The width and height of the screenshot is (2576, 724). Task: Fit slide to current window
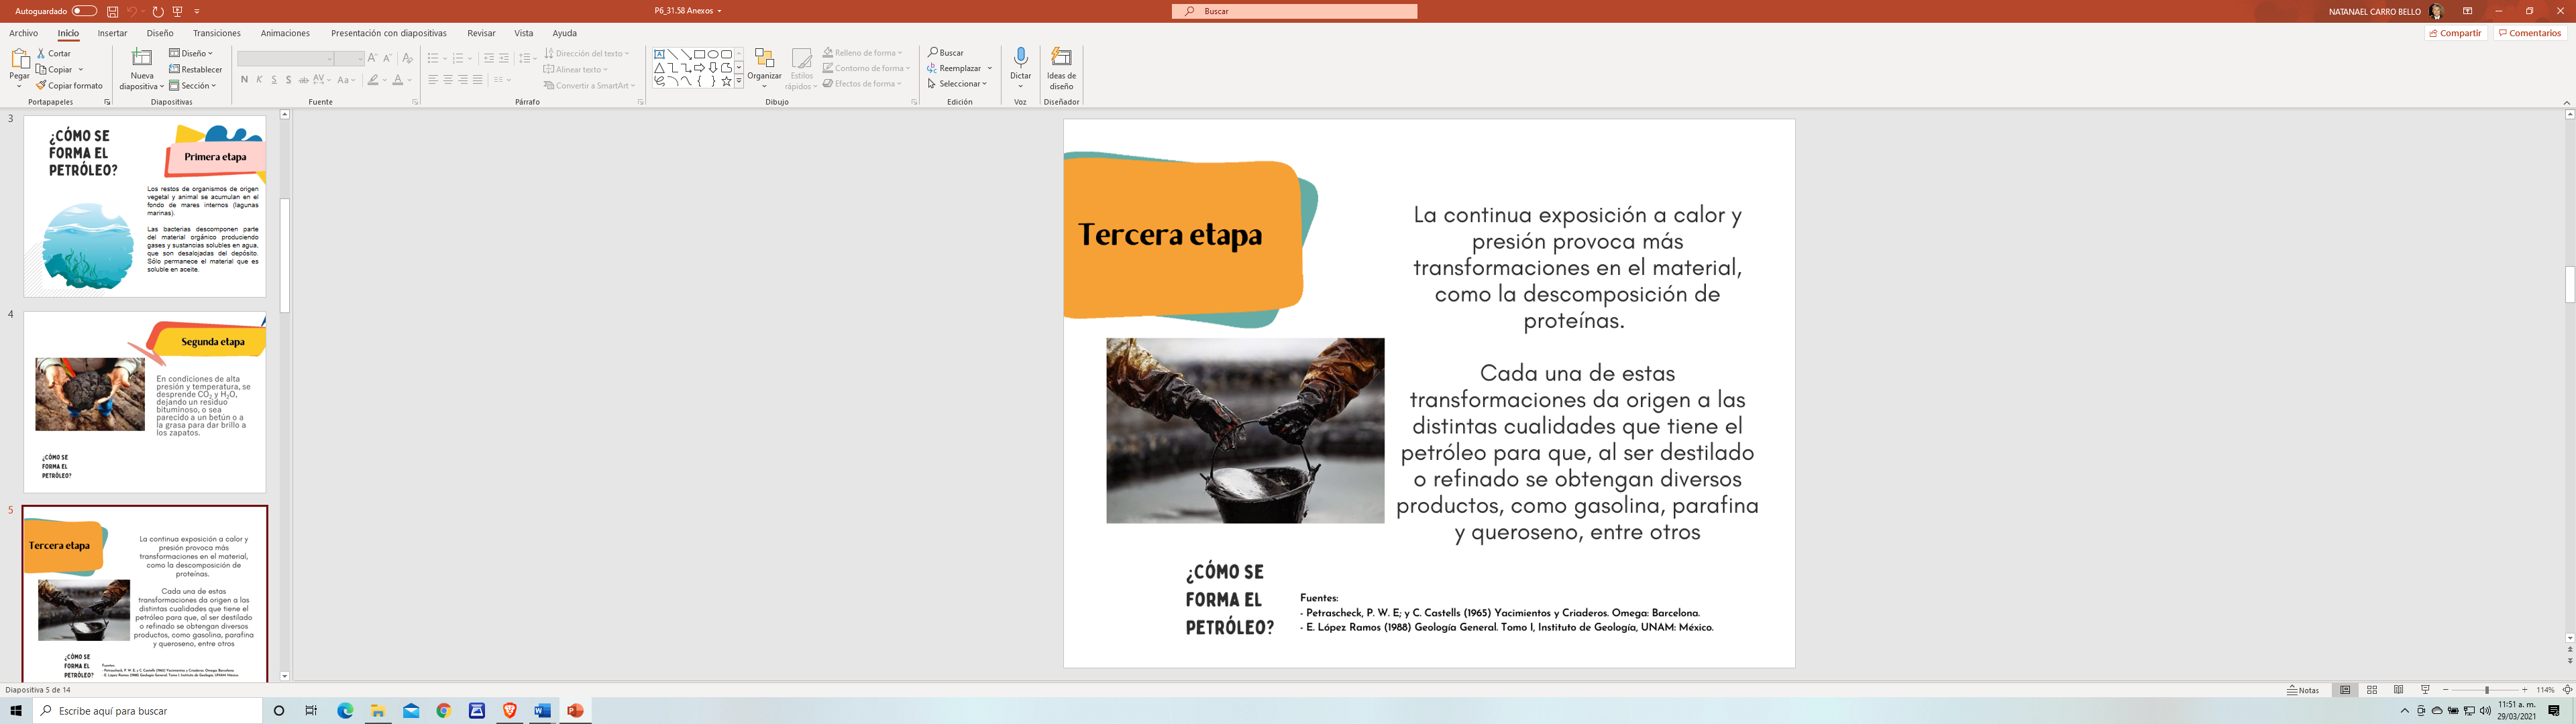[x=2567, y=690]
